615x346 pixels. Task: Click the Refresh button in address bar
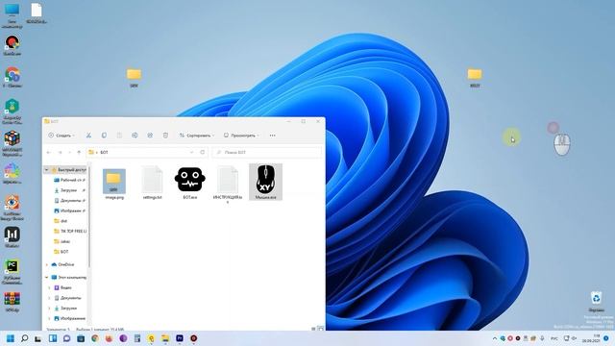pyautogui.click(x=203, y=152)
